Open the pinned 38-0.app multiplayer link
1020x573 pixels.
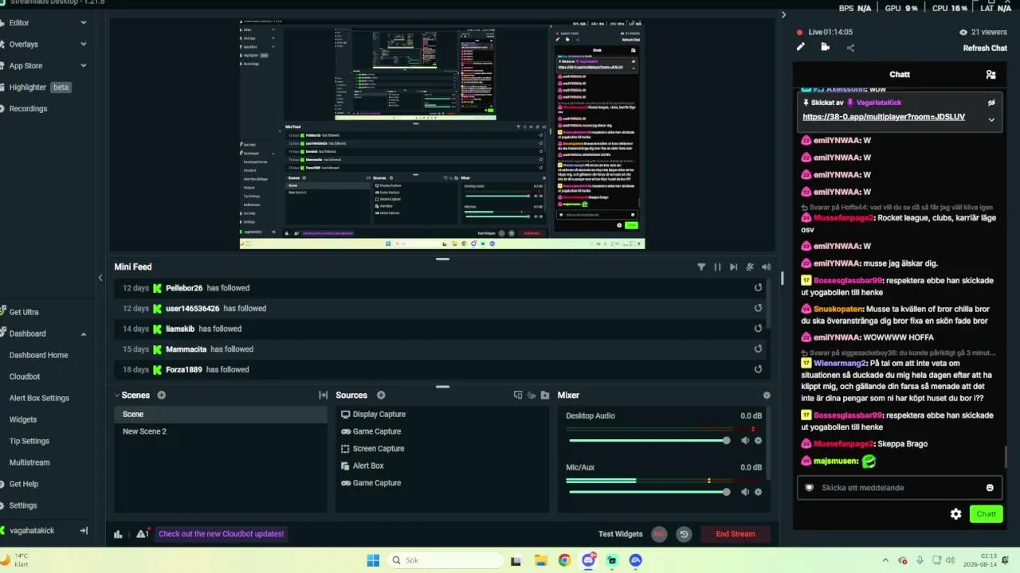pos(884,117)
